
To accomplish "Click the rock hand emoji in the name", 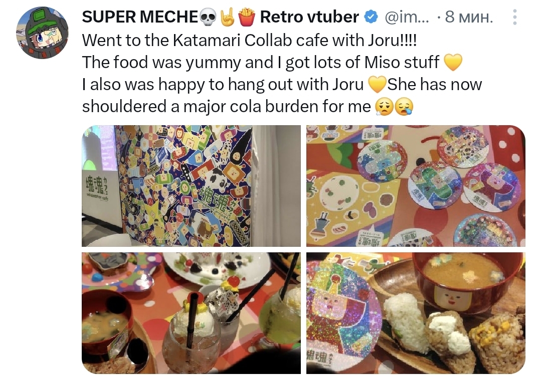I will [x=227, y=17].
